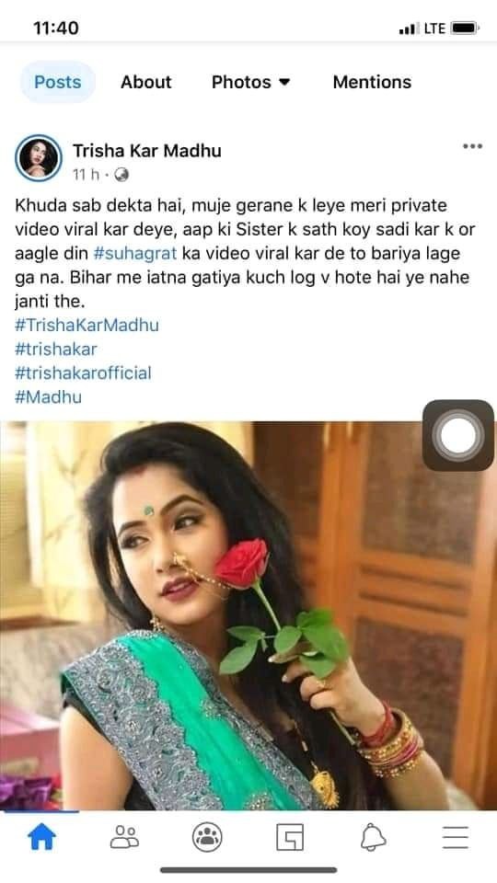This screenshot has width=497, height=883.
Task: Tap the AssistiveTouch floating button
Action: [x=458, y=435]
